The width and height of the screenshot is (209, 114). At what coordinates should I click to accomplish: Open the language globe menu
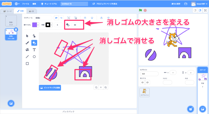click(17, 4)
